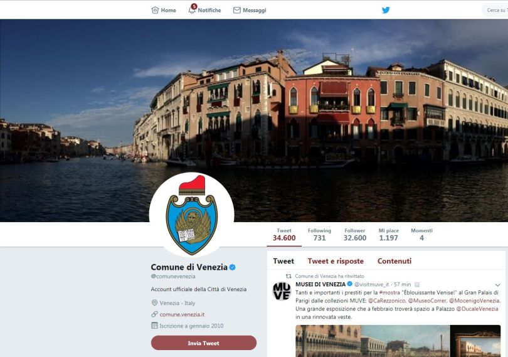Image resolution: width=508 pixels, height=357 pixels.
Task: Click the Invia Tweet button
Action: [204, 343]
